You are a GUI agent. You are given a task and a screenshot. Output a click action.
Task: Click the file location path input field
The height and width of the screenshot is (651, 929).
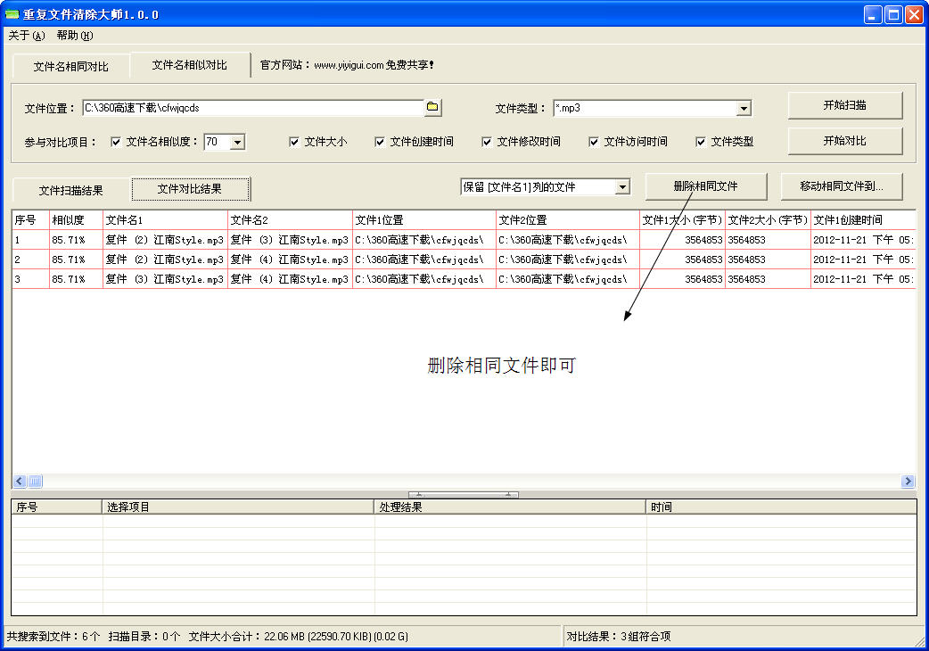253,108
